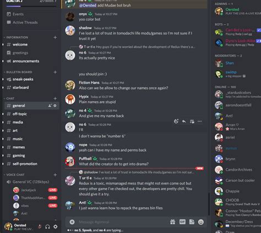Image resolution: width=261 pixels, height=233 pixels.
Task: Reply to hovered message with arrow icon
Action: (184, 121)
